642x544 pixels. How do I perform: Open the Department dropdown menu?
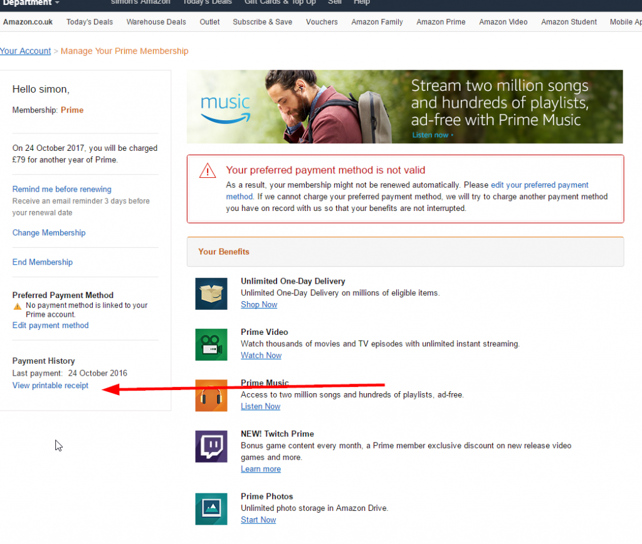28,3
